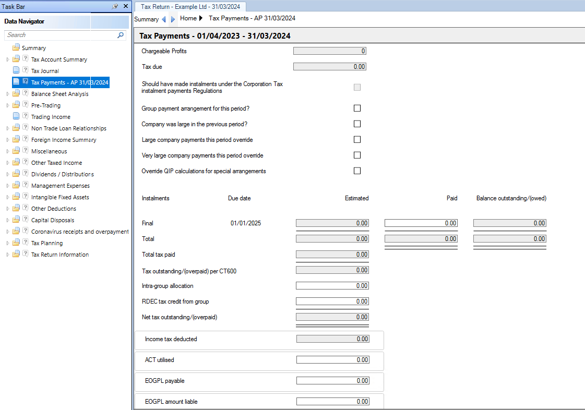
Task: Click the Final instalment Paid amount field
Action: pos(421,223)
